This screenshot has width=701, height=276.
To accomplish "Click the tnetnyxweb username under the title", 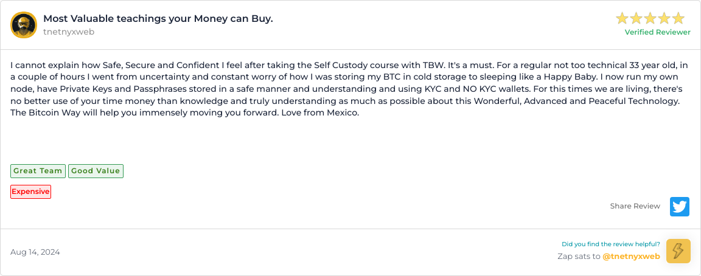I will point(69,32).
